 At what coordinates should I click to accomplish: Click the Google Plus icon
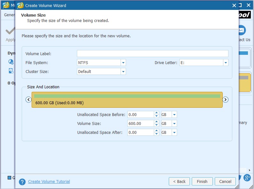coord(247,178)
